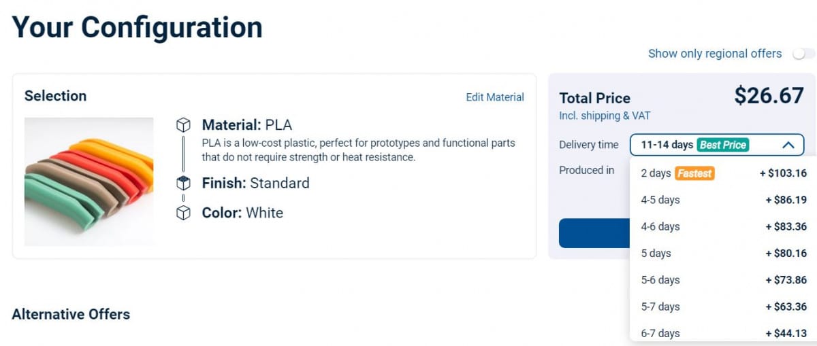
Task: Click the Incl. shipping & VAT text
Action: [x=605, y=116]
